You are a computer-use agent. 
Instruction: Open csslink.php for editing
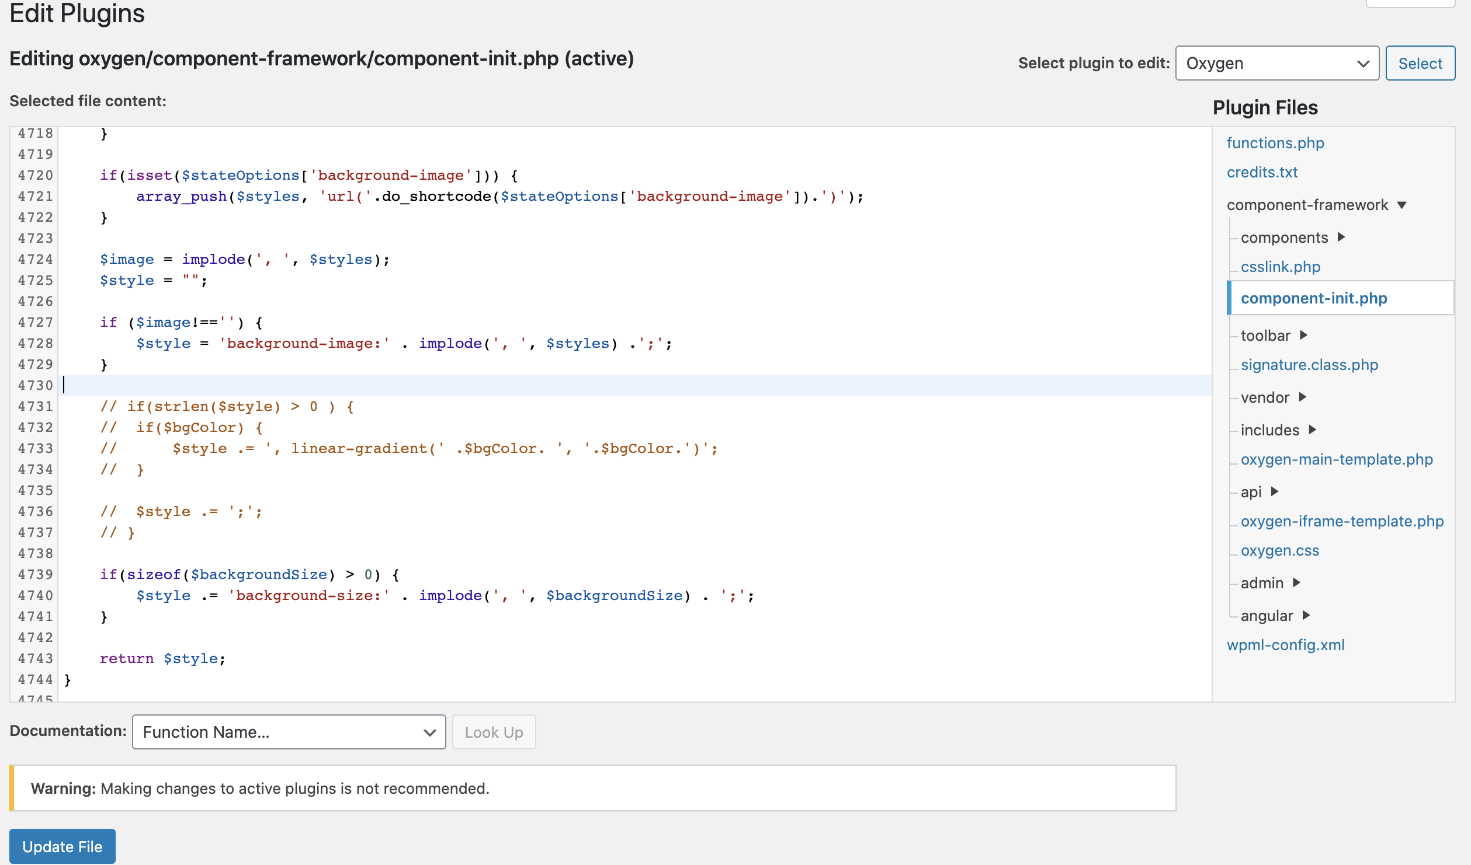[1280, 267]
